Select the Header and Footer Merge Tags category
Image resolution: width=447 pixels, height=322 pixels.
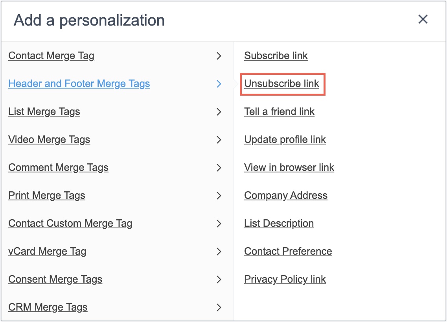(x=79, y=84)
